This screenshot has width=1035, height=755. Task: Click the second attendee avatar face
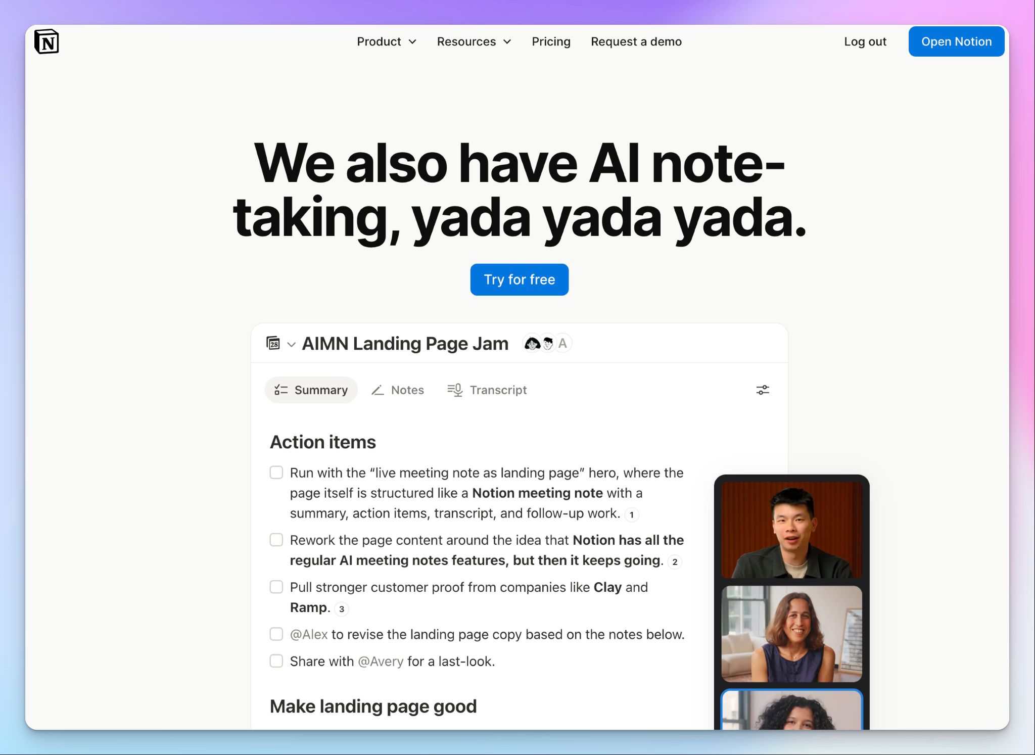point(548,344)
